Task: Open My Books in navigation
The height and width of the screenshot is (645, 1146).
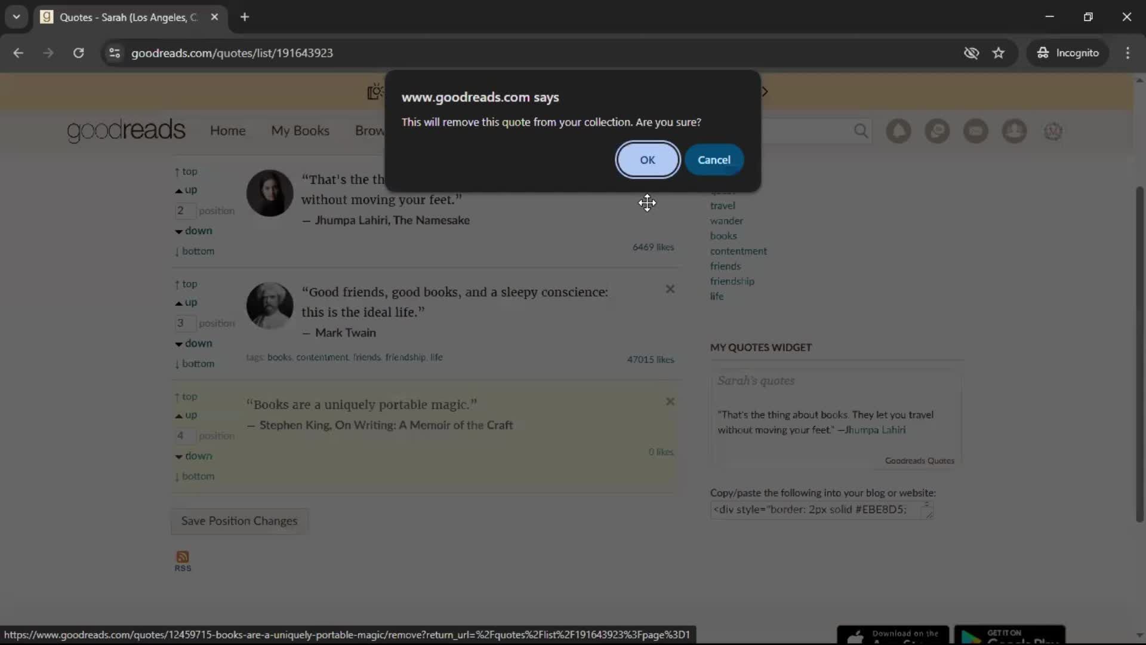Action: click(300, 131)
